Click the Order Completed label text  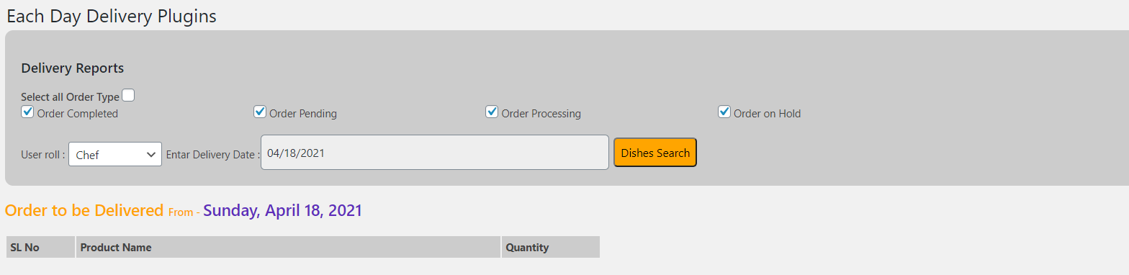78,114
